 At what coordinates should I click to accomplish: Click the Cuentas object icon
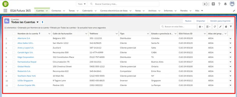point(7,21)
